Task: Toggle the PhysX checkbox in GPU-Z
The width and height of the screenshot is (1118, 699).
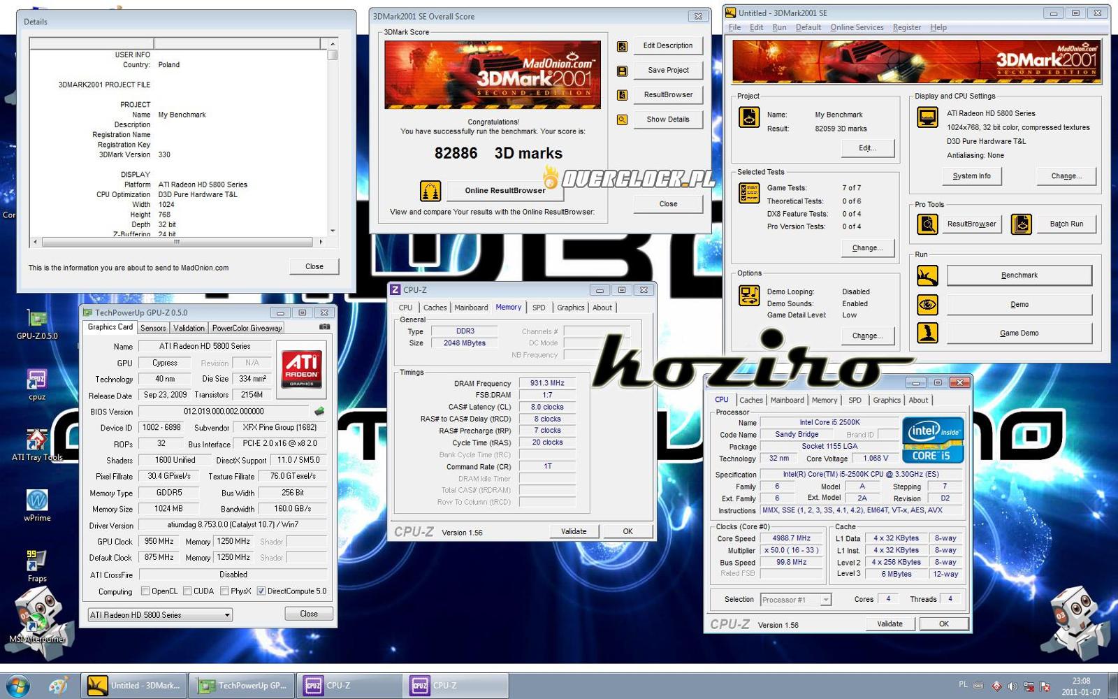Action: click(x=224, y=591)
